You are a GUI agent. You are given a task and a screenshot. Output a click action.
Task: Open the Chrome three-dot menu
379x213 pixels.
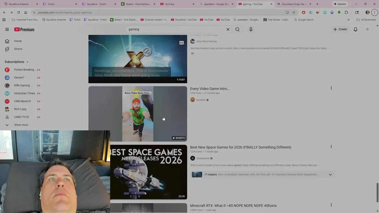point(375,12)
